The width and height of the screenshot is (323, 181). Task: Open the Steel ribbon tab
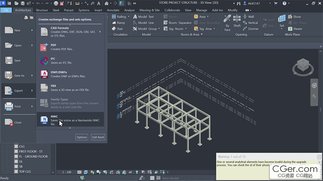point(56,10)
